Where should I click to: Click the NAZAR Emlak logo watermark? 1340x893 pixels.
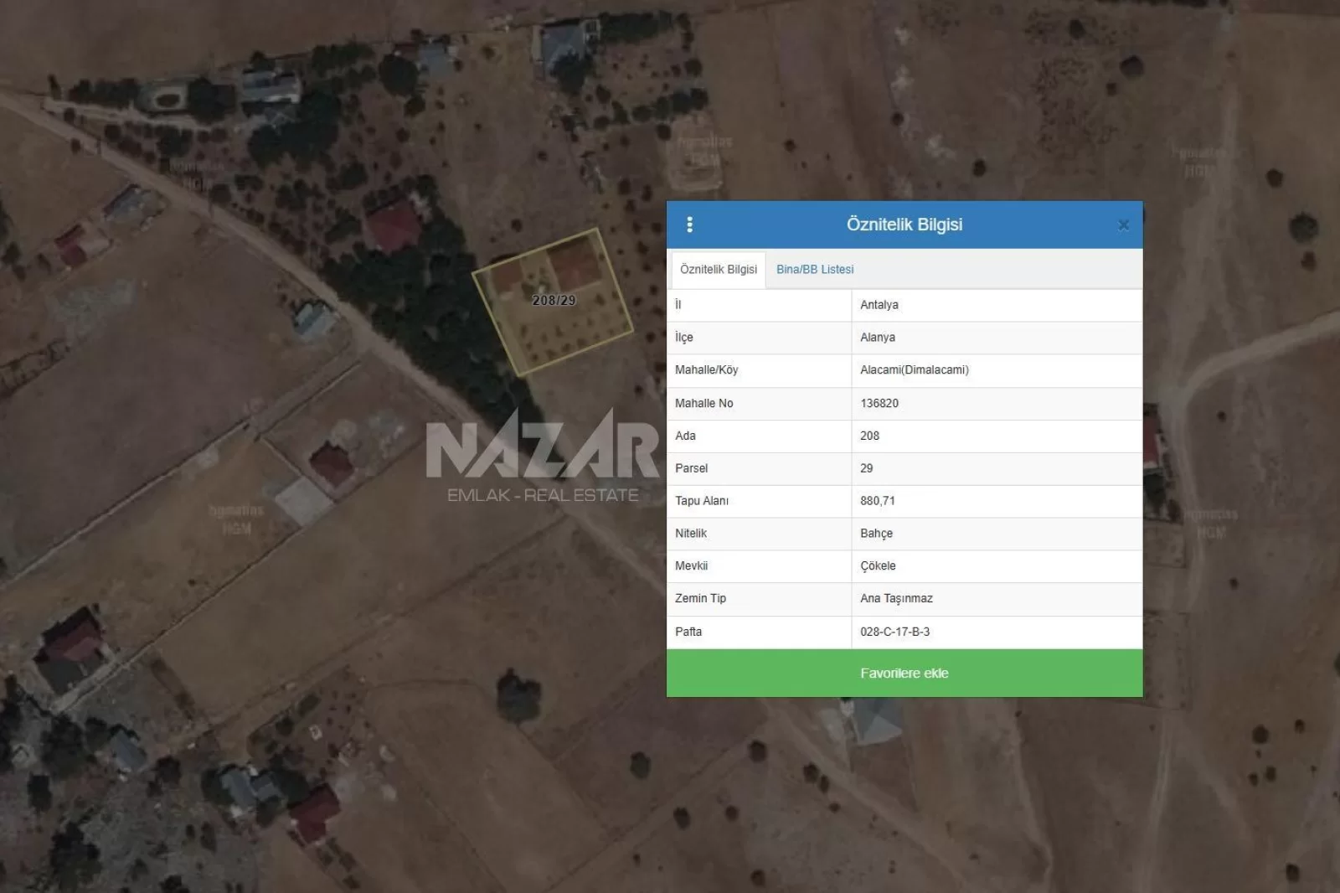[x=542, y=458]
